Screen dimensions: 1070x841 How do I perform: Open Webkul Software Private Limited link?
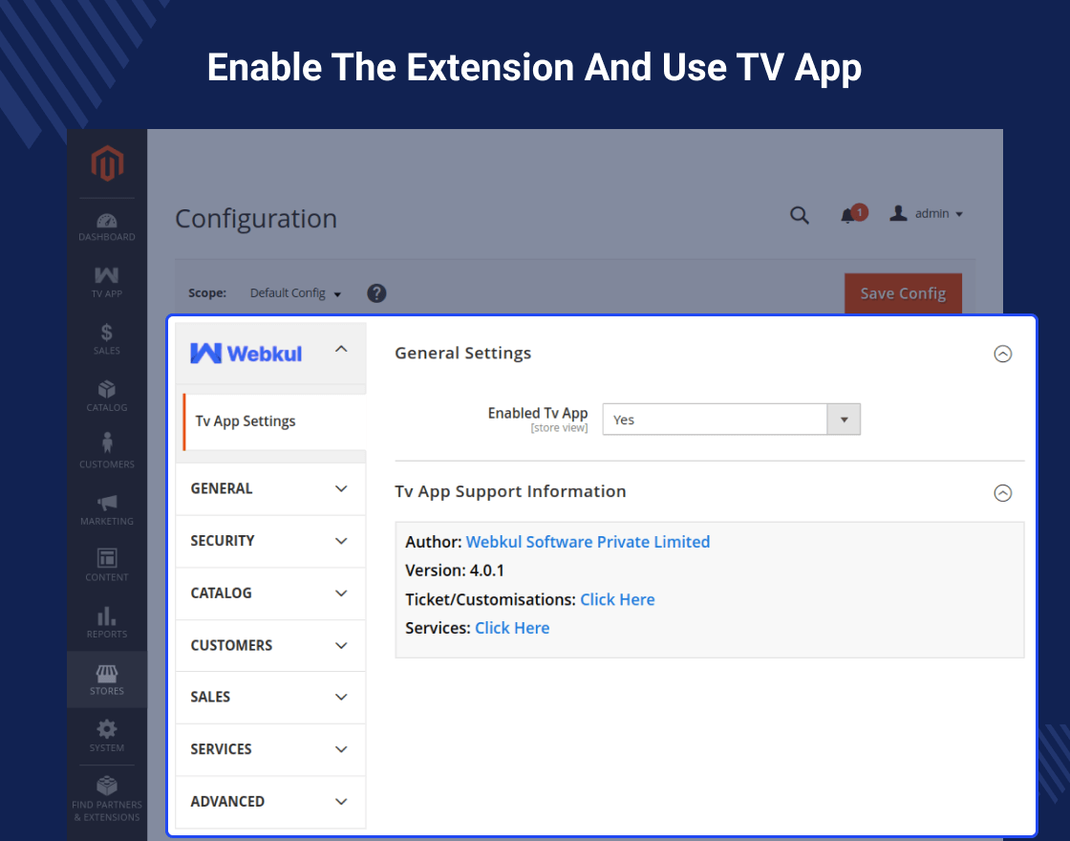[588, 542]
